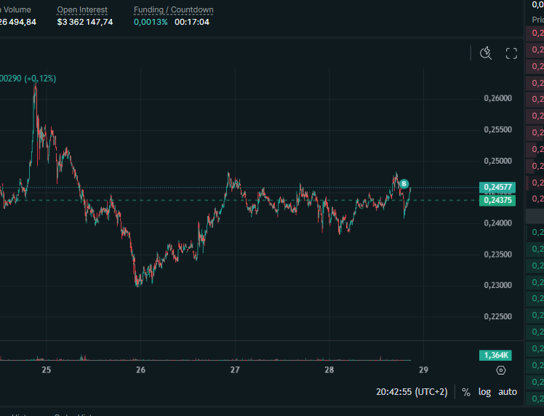This screenshot has height=416, width=544.
Task: Click the Open Interest label
Action: pyautogui.click(x=82, y=9)
